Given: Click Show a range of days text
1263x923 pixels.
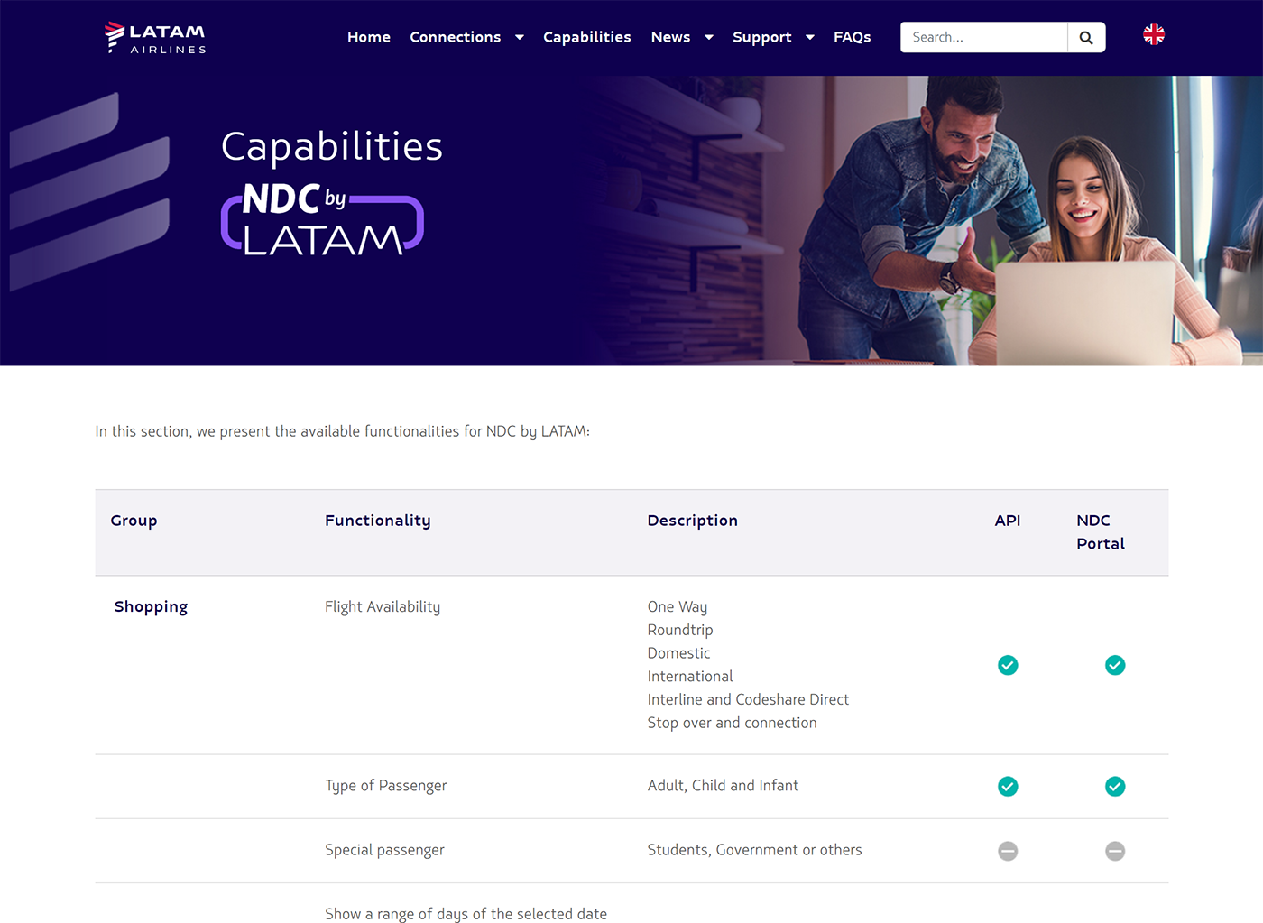Looking at the screenshot, I should (466, 914).
